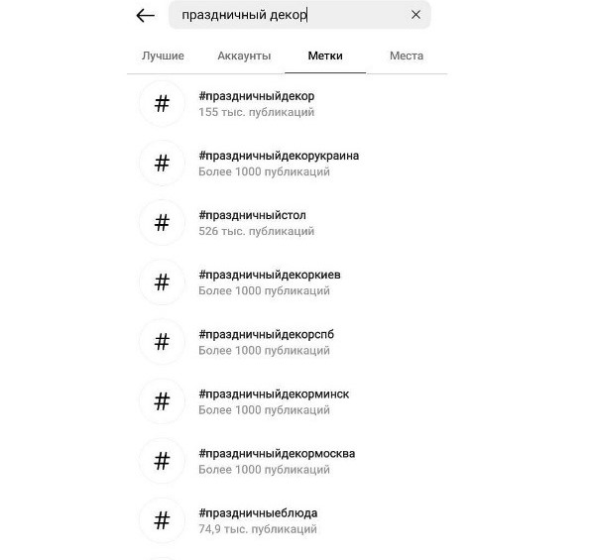Viewport: 591px width, 560px height.
Task: Select the Метки tab
Action: click(325, 56)
